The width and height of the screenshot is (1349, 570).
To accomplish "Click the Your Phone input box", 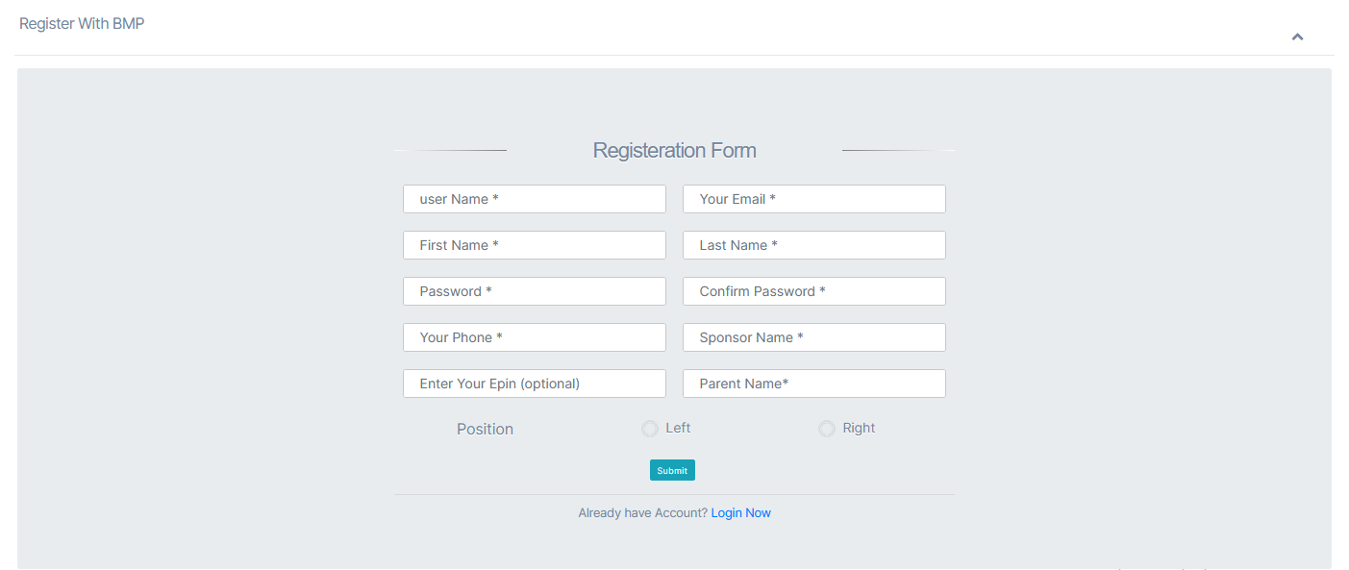I will [x=534, y=337].
